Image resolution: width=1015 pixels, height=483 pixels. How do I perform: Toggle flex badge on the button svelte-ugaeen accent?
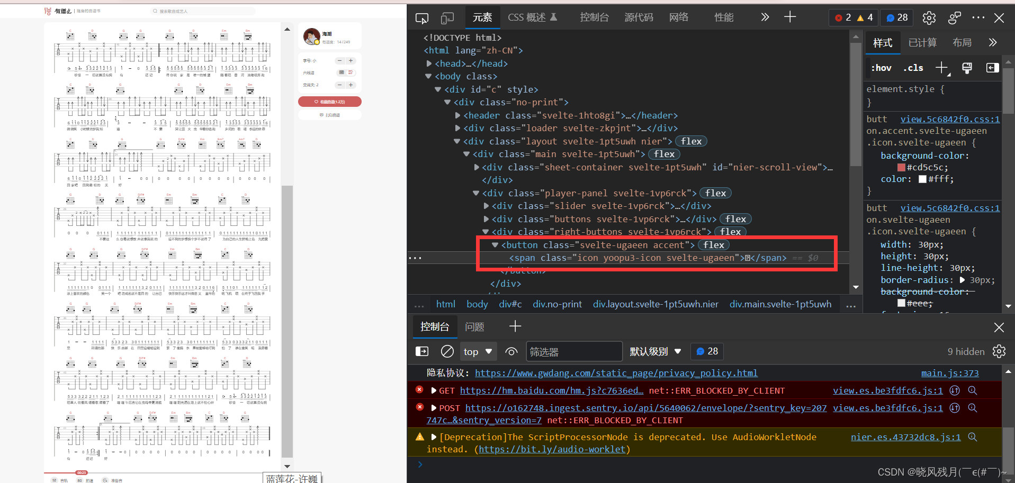pyautogui.click(x=714, y=245)
